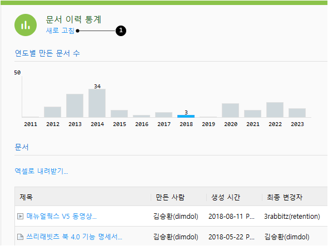
Task: Select the 2012 bar in the chart
Action: coord(52,112)
